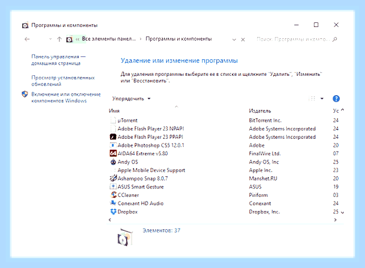Image resolution: width=365 pixels, height=268 pixels.
Task: Click the search Программы и компоненты field
Action: 293,39
